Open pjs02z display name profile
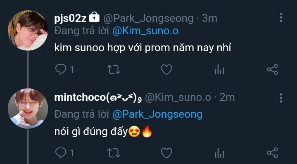Viewport: 297px width, 164px height. coord(71,19)
